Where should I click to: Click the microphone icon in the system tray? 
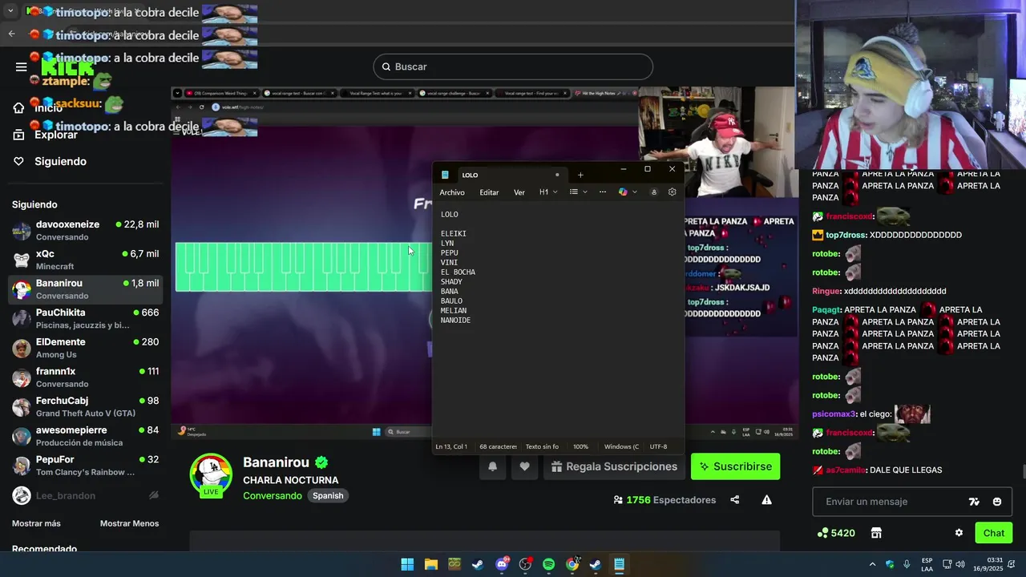click(x=907, y=564)
